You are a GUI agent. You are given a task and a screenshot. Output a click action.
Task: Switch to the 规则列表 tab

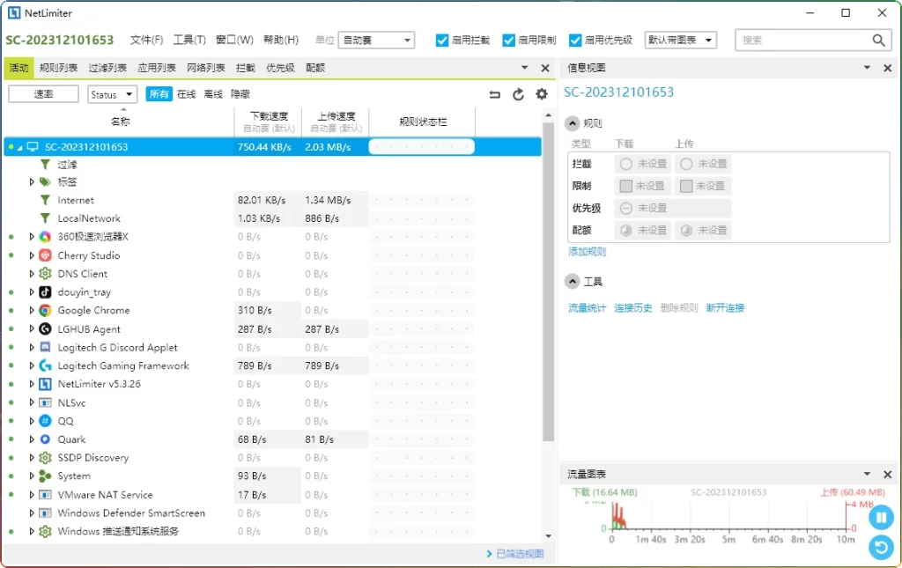pos(58,67)
